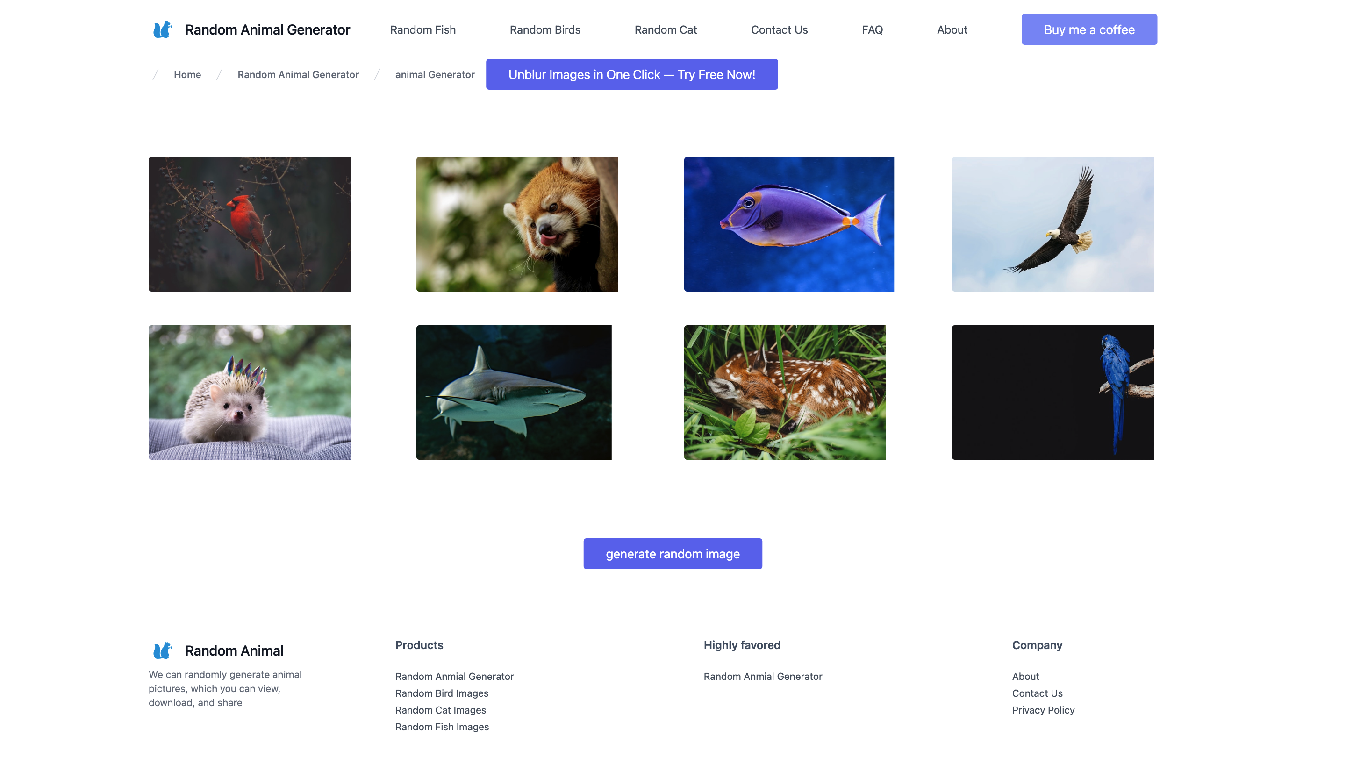
Task: Open Contact Us under Company
Action: (1037, 693)
